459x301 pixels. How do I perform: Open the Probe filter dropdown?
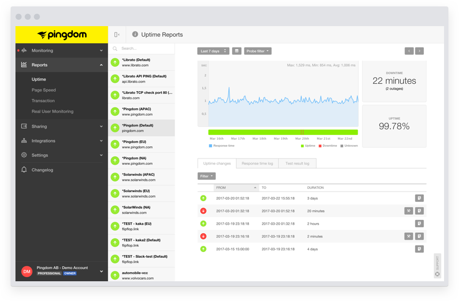(x=258, y=51)
